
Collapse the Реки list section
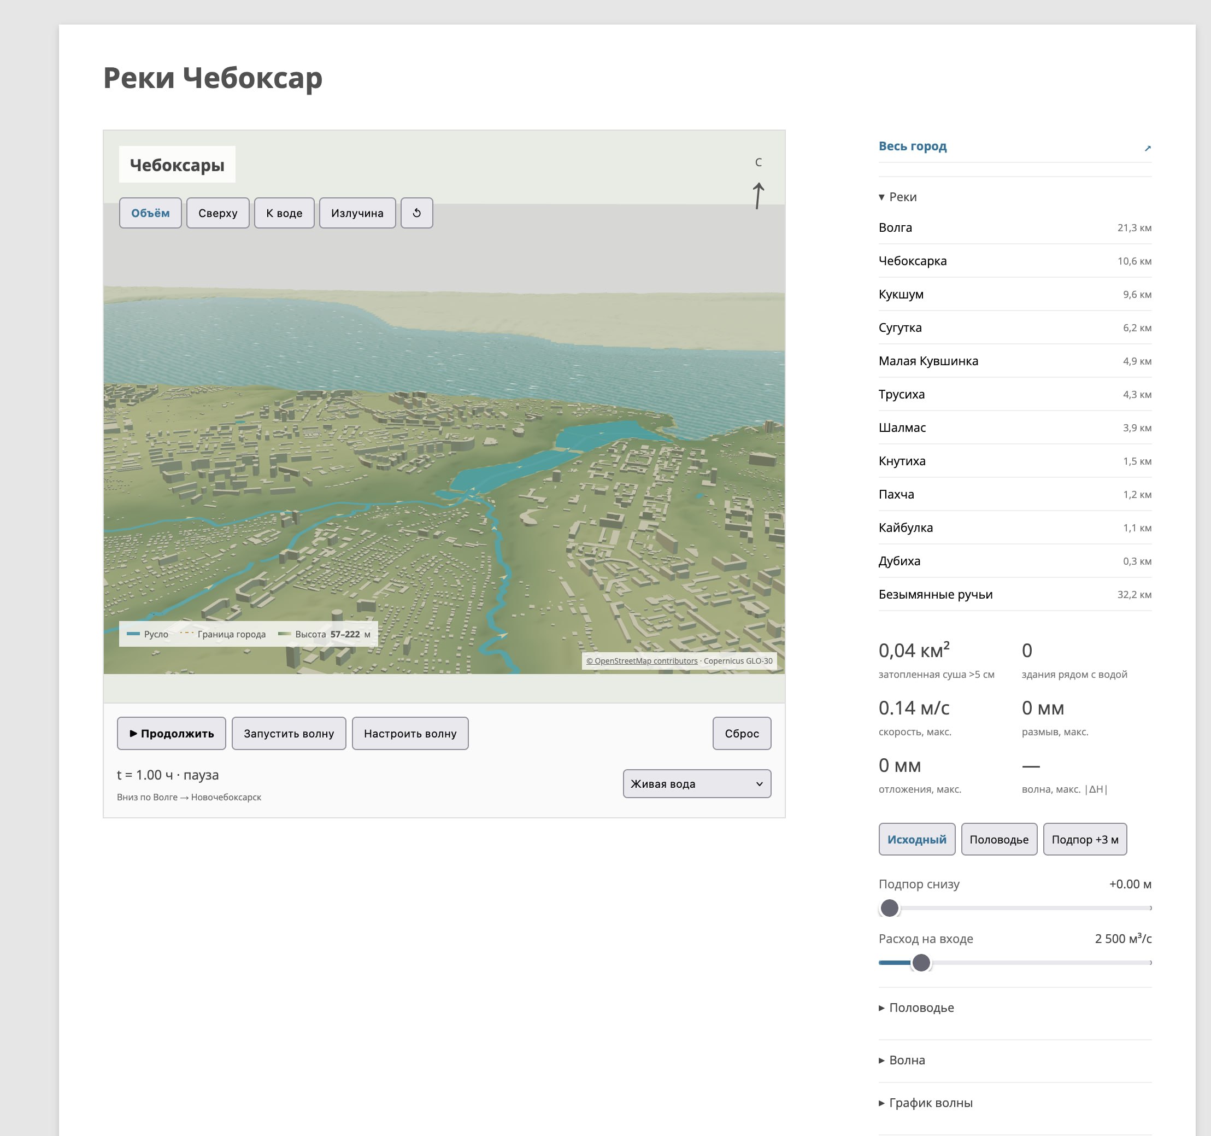tap(897, 197)
